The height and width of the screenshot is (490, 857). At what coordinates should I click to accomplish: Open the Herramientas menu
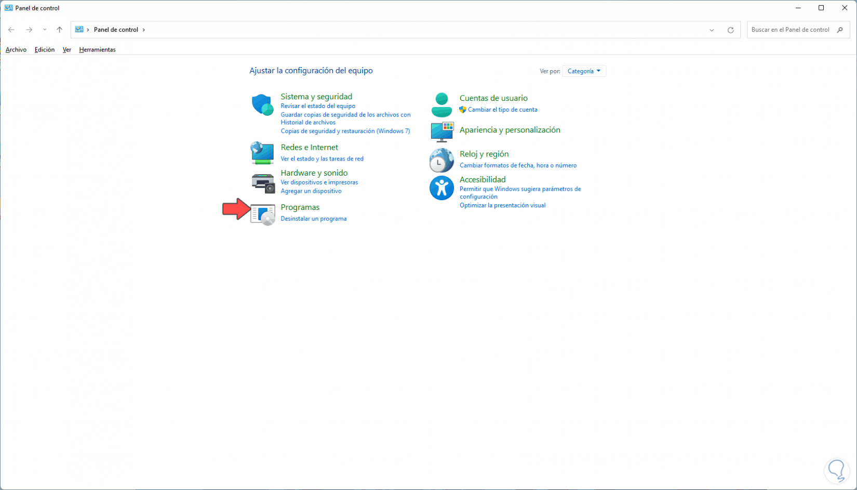97,50
